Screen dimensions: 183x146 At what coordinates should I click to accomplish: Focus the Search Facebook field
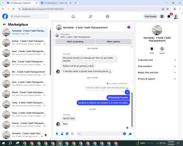29,16
